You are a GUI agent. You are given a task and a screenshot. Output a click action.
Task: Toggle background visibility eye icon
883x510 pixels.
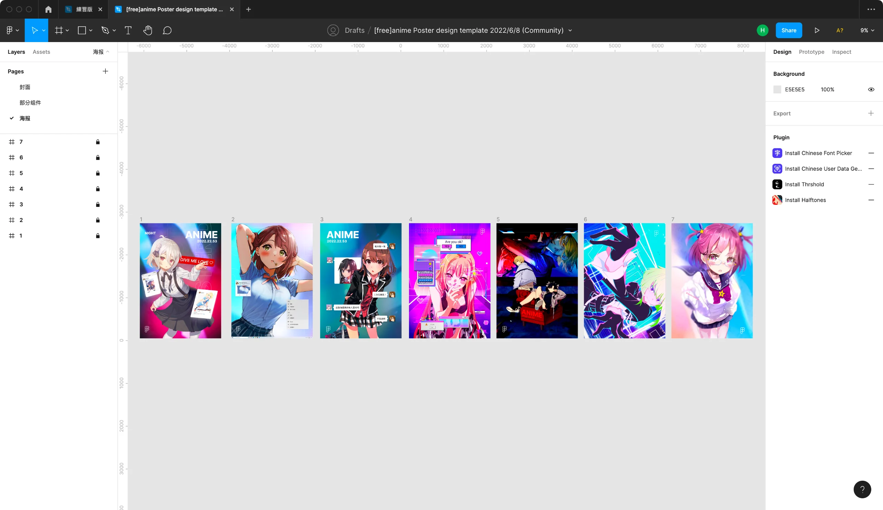pos(871,90)
